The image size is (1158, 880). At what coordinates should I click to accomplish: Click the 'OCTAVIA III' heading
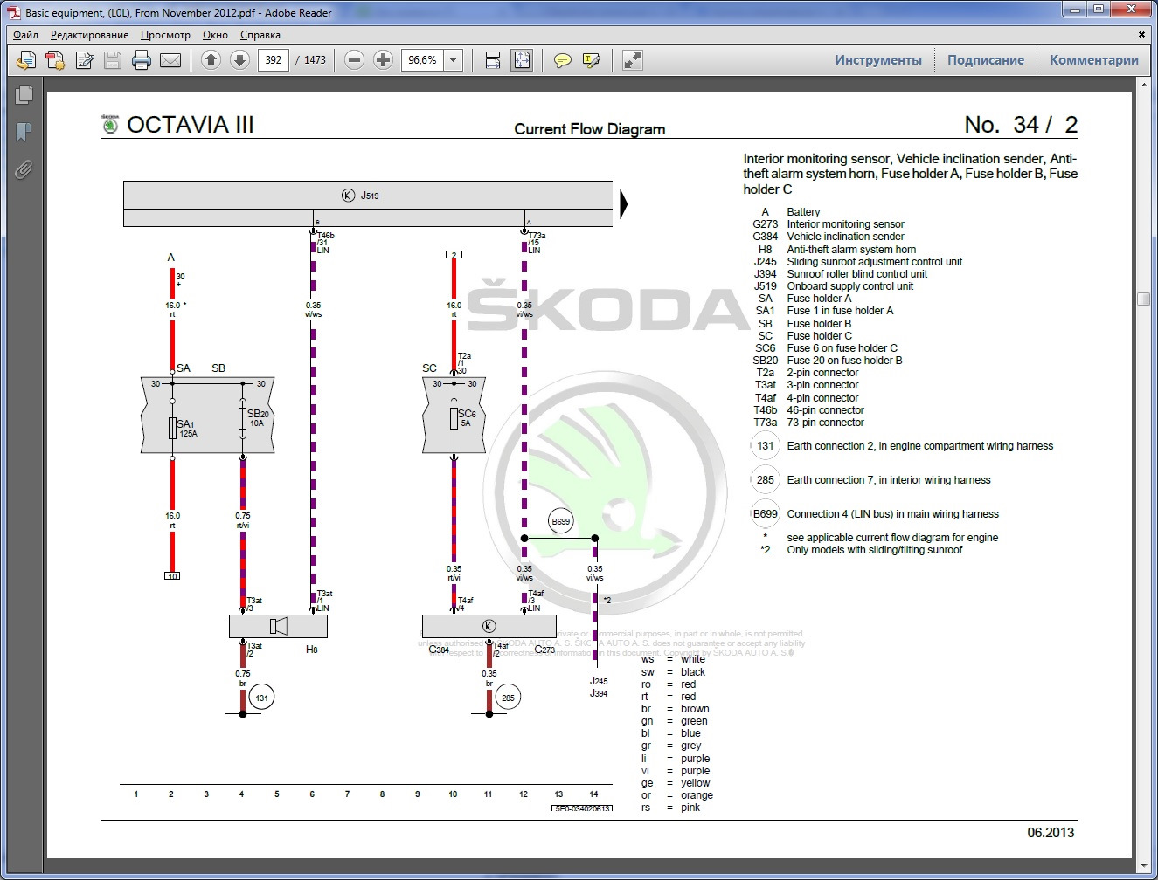[x=190, y=125]
